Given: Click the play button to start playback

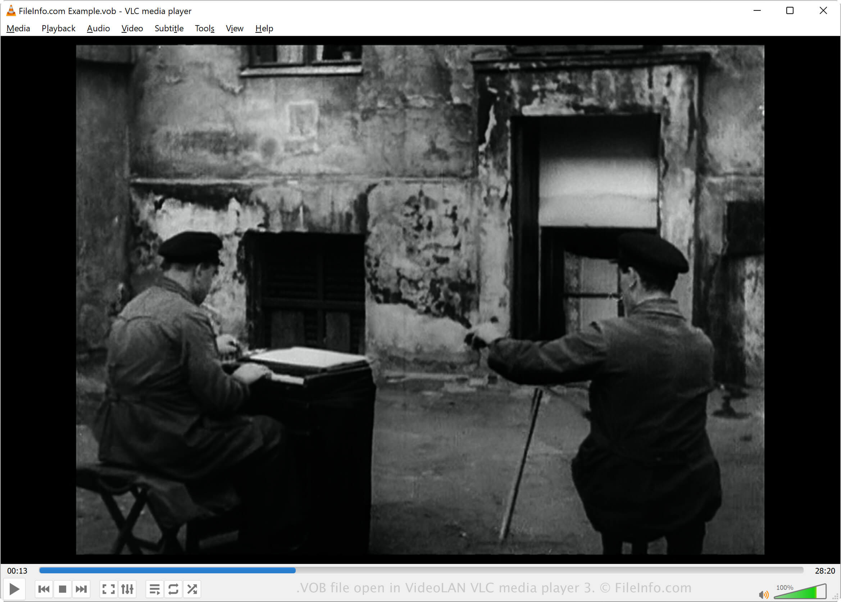Looking at the screenshot, I should [x=14, y=589].
